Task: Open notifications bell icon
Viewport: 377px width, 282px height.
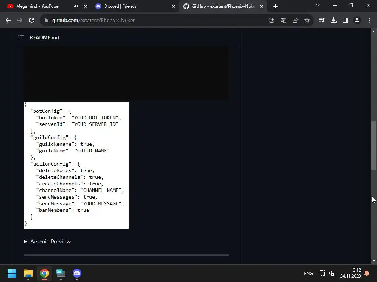Action: [367, 273]
